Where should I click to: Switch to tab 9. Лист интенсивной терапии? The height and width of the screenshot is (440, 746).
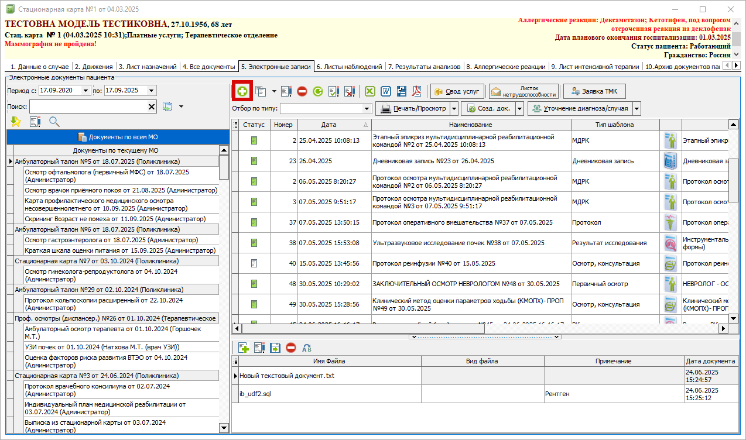coord(596,67)
